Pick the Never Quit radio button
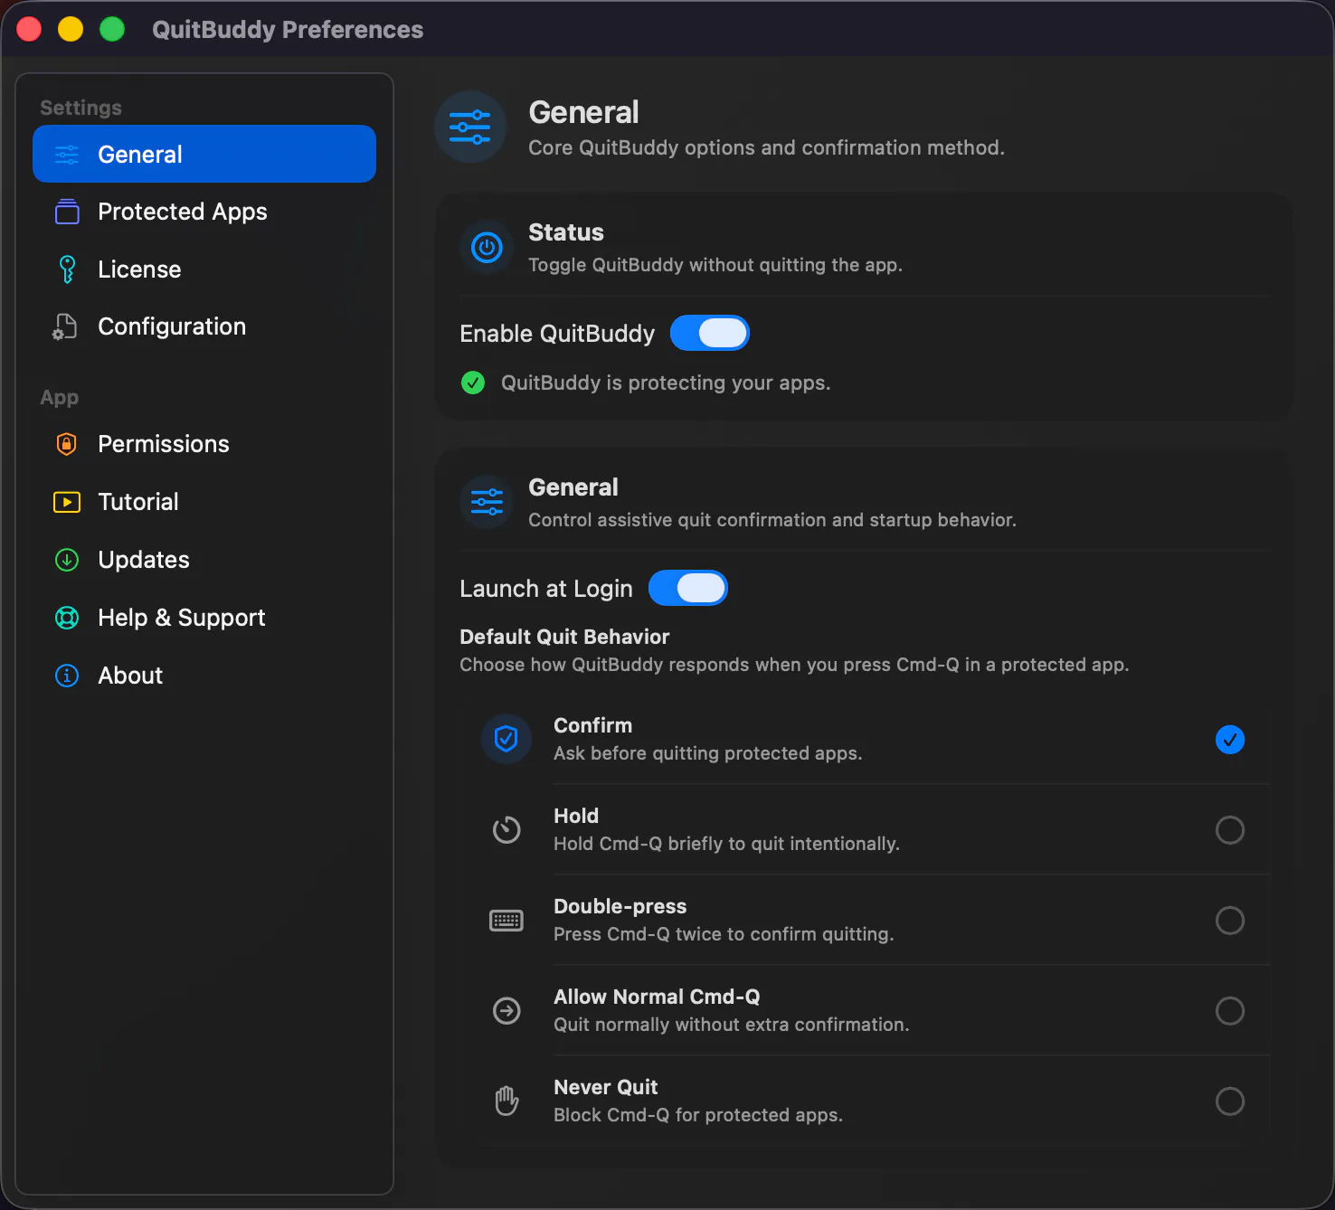1335x1210 pixels. click(x=1230, y=1101)
